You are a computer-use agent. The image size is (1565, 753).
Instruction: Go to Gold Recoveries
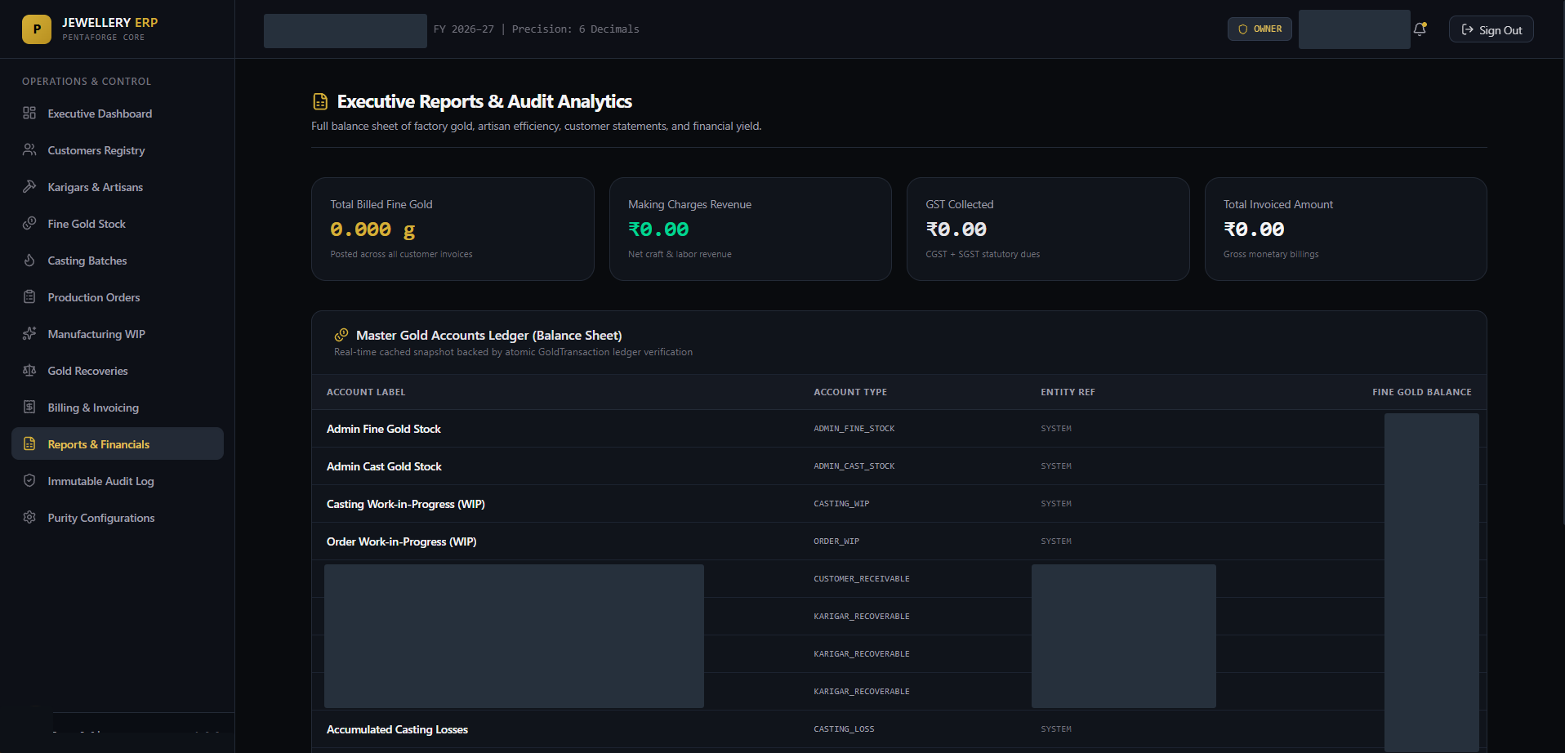coord(118,370)
